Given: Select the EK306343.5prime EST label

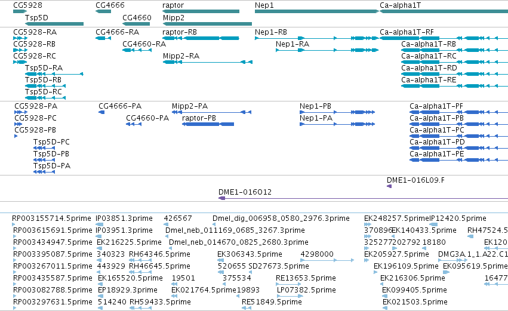Looking at the screenshot, I should coord(250,254).
